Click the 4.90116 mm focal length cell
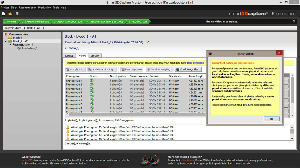 pyautogui.click(x=196, y=96)
